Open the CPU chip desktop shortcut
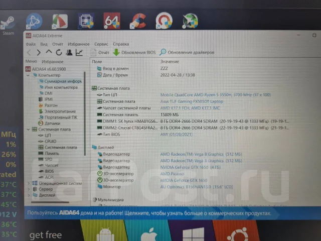The width and height of the screenshot is (321, 241). pyautogui.click(x=86, y=21)
